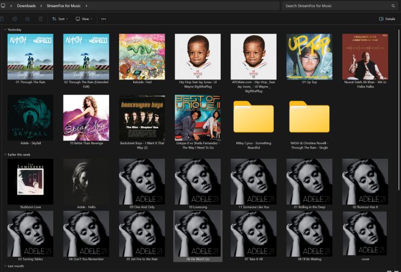Click the chevron after StreamFox for Music

click(86, 6)
